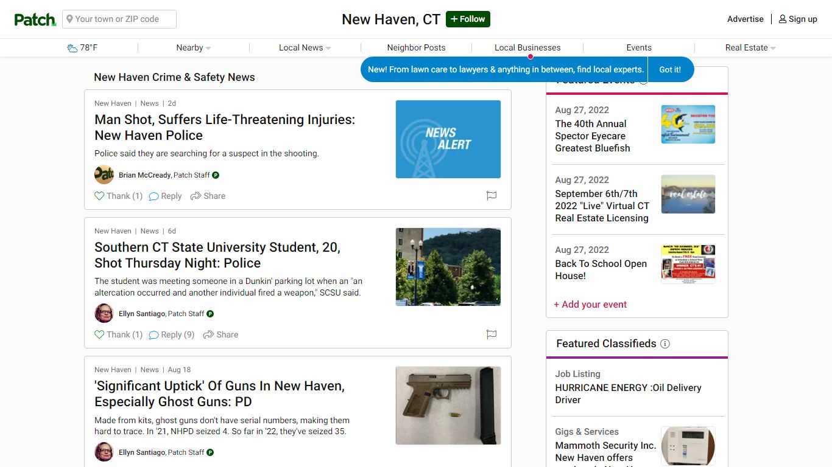Click Ellyn Santiago's avatar on SCSU article
832x467 pixels.
click(x=104, y=313)
